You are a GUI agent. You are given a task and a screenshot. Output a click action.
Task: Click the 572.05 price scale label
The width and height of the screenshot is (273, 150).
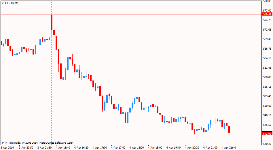[x=267, y=30]
